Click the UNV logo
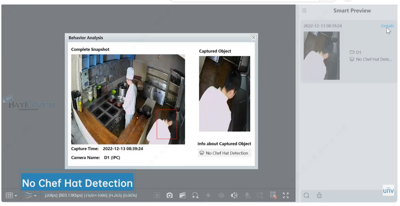 (x=388, y=190)
